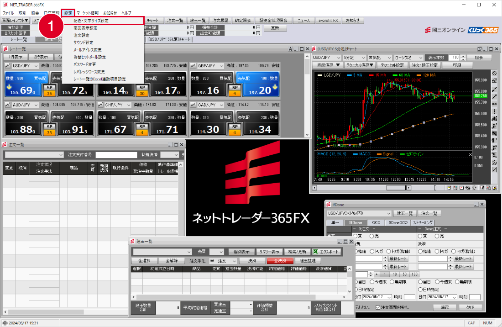Image resolution: width=502 pixels, height=327 pixels.
Task: Click the chart icon beside USD/JPY rate panel
Action: point(8,66)
